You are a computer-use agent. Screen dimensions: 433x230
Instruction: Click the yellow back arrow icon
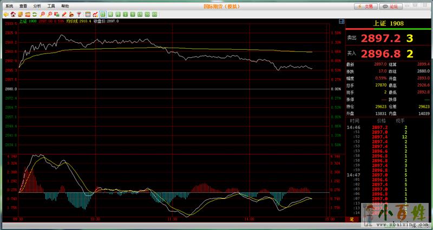5,14
